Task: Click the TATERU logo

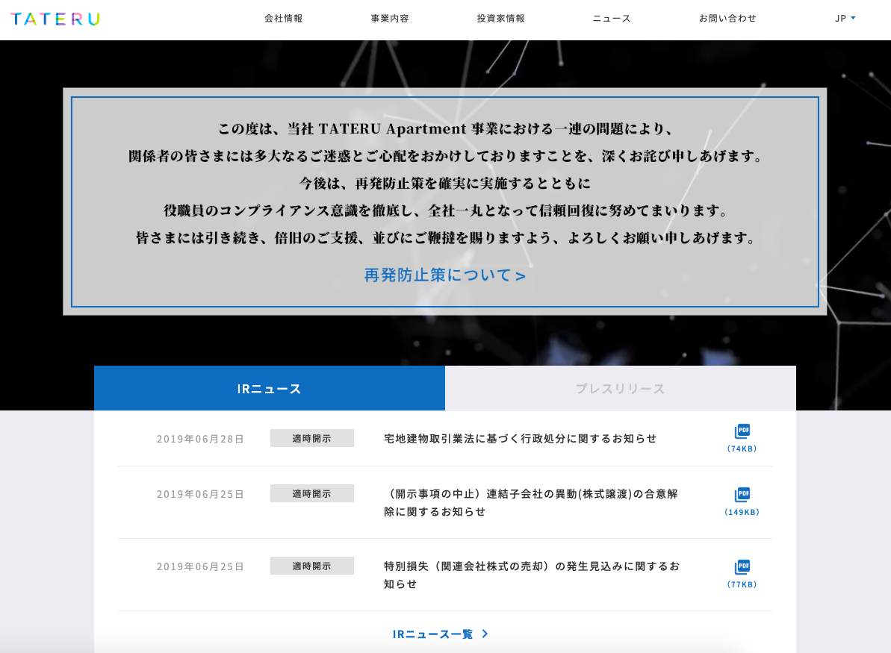Action: point(55,19)
